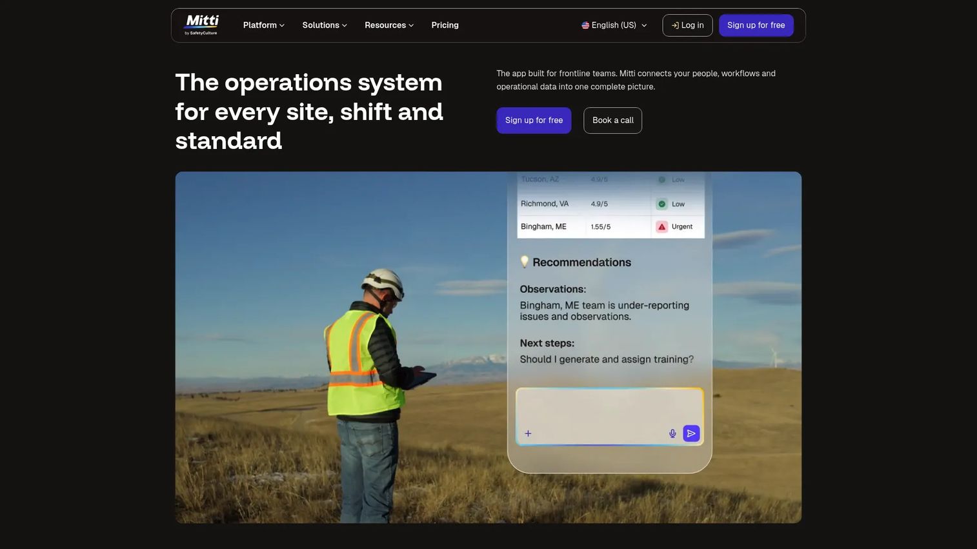Click the hero Sign up for free button

pos(534,121)
